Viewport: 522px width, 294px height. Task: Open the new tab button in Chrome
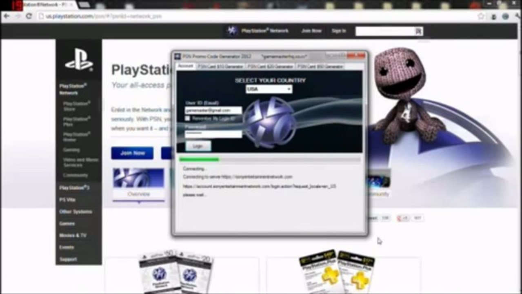[84, 4]
